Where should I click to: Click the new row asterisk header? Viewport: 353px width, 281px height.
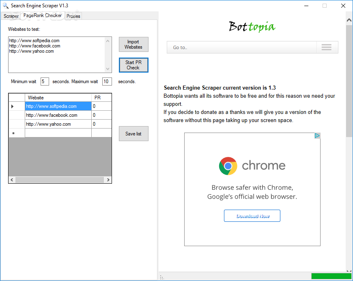pyautogui.click(x=17, y=133)
